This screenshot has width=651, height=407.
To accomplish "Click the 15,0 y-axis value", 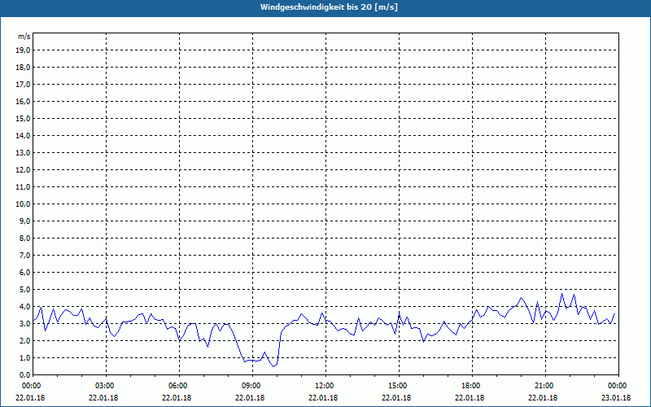I will coord(24,119).
